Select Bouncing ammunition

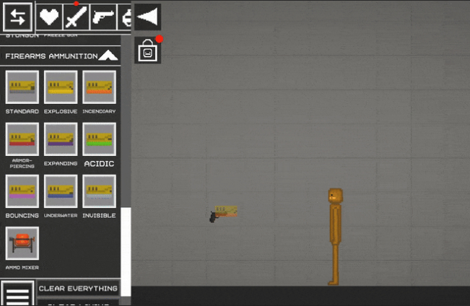coord(22,191)
